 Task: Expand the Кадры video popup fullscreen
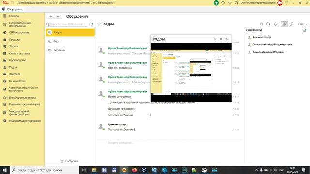221,39
